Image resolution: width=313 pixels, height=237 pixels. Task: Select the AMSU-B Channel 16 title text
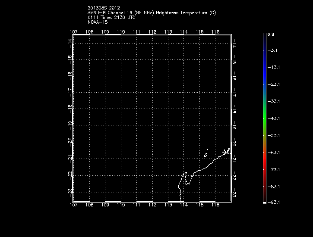point(152,12)
